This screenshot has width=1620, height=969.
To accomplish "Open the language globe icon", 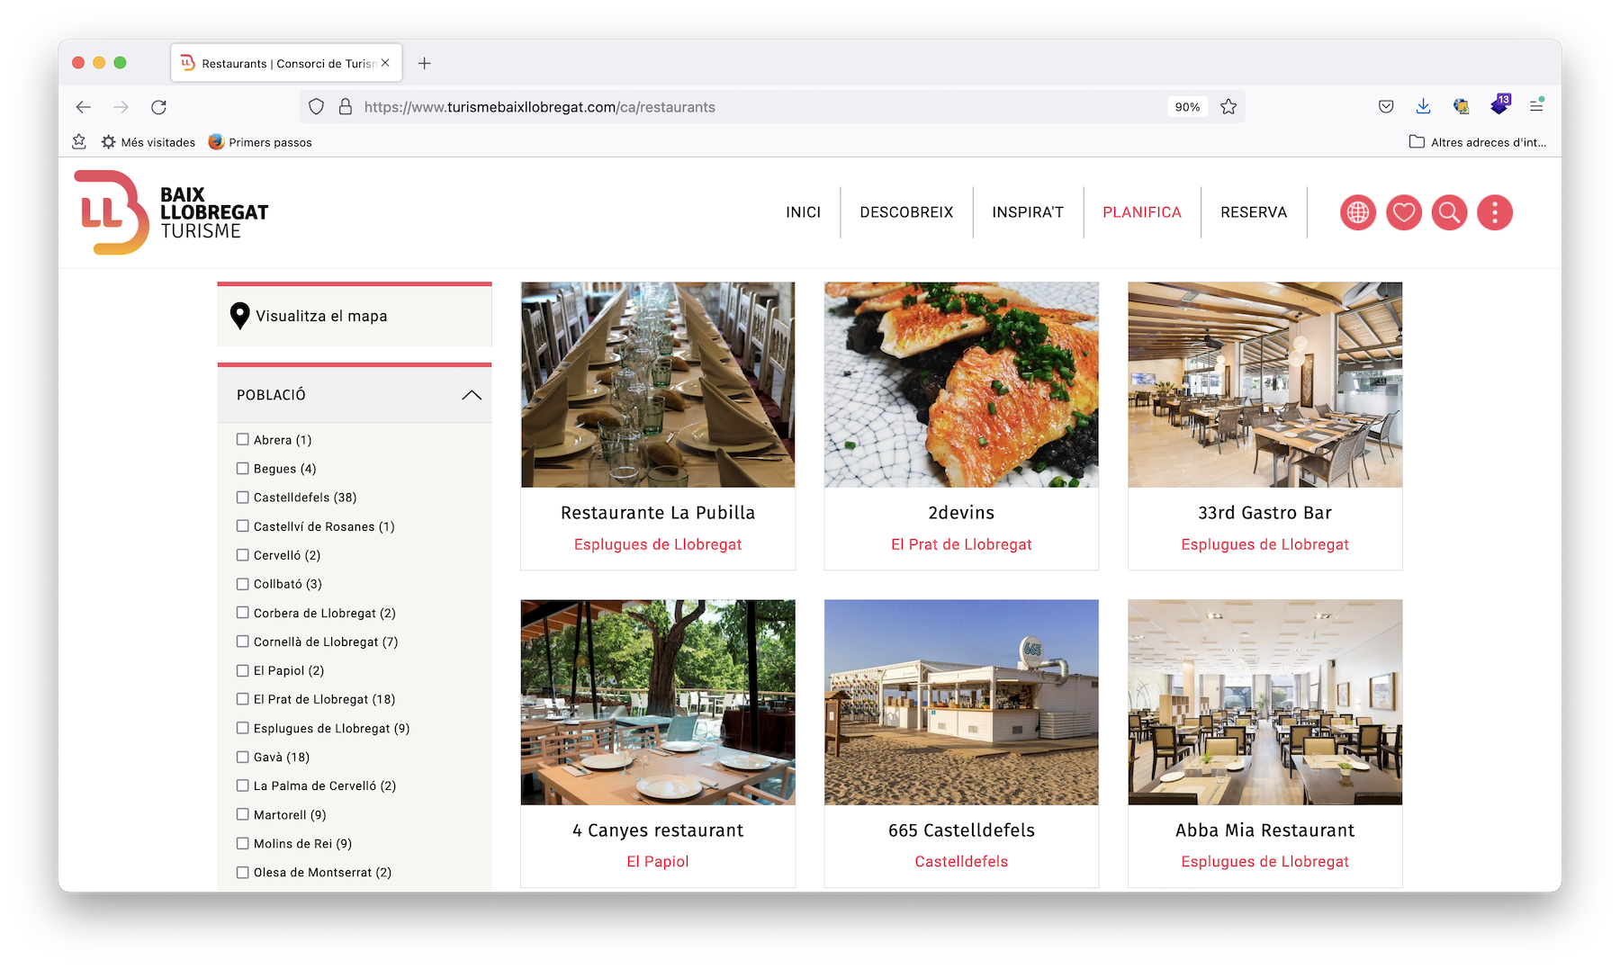I will (x=1357, y=213).
